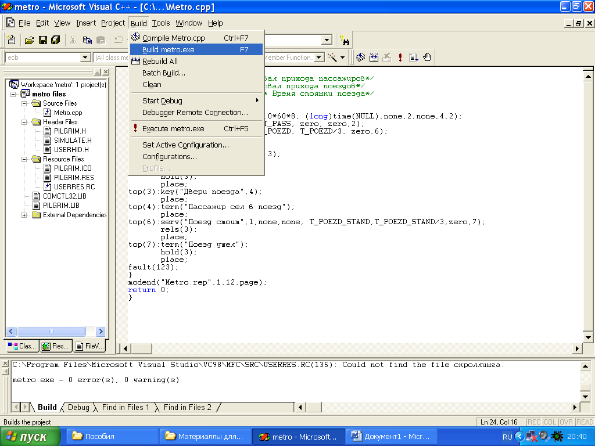Click the Cut scissors icon
This screenshot has width=595, height=446.
tap(73, 40)
